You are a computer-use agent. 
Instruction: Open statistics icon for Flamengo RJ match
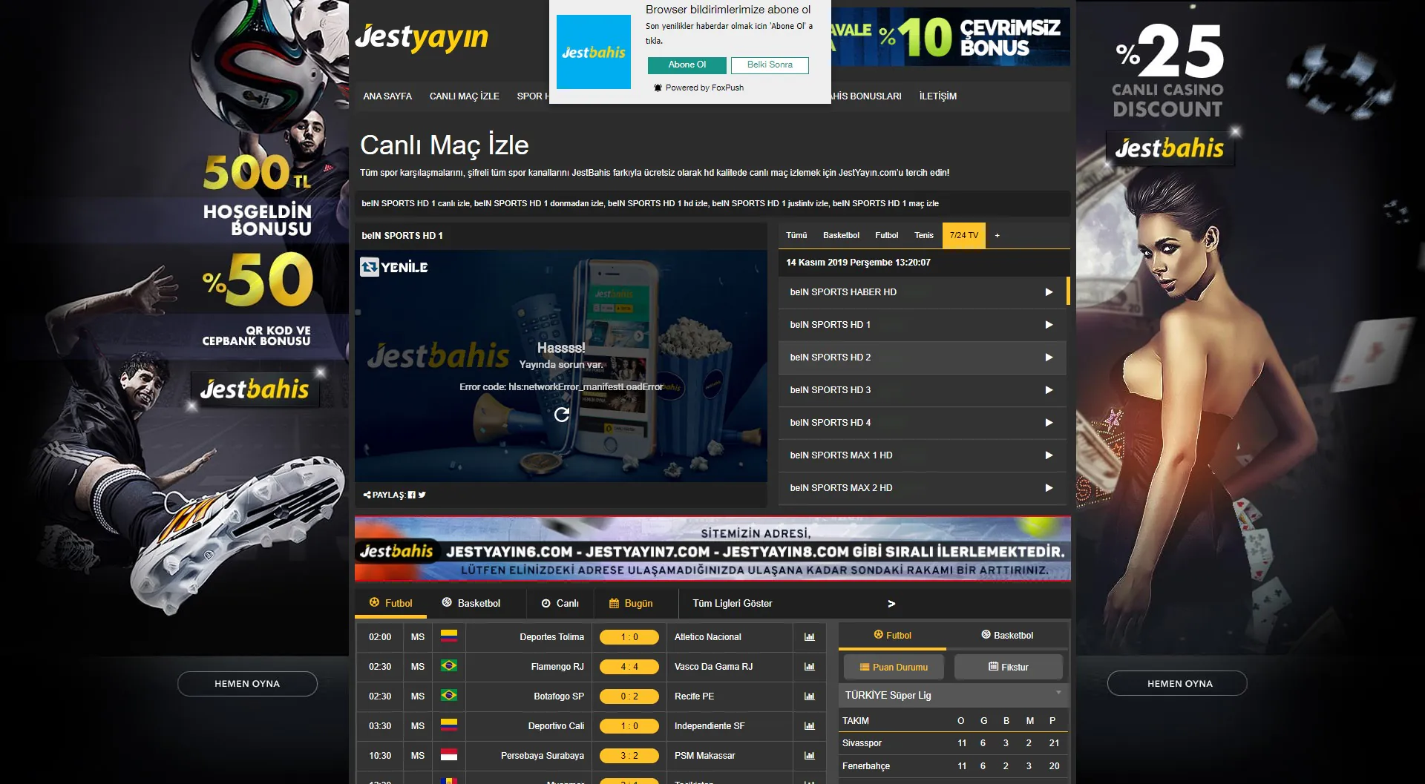[809, 667]
